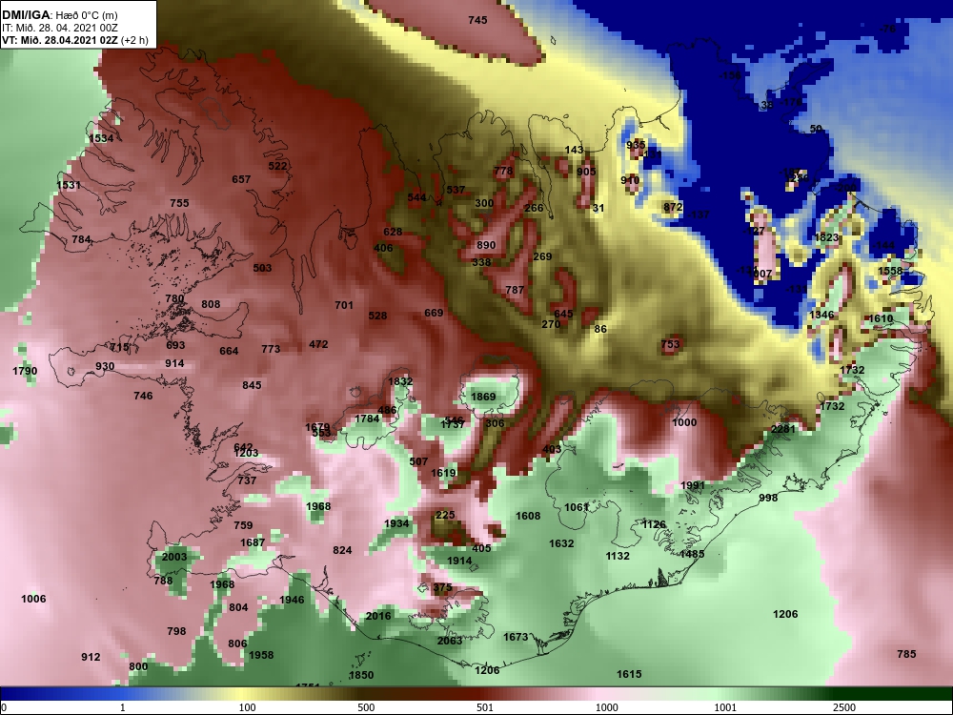
Task: Click the map value 890
Action: pos(486,245)
